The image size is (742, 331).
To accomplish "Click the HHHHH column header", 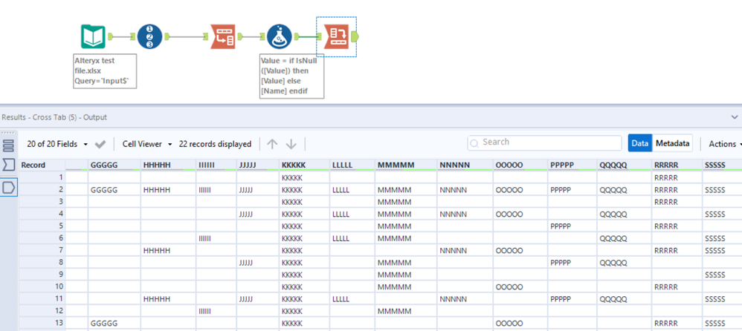I will click(x=169, y=165).
